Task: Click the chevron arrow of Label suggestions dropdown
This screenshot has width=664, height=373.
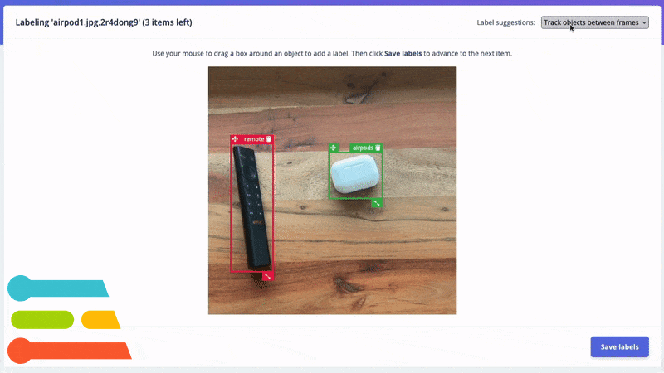Action: coord(644,22)
